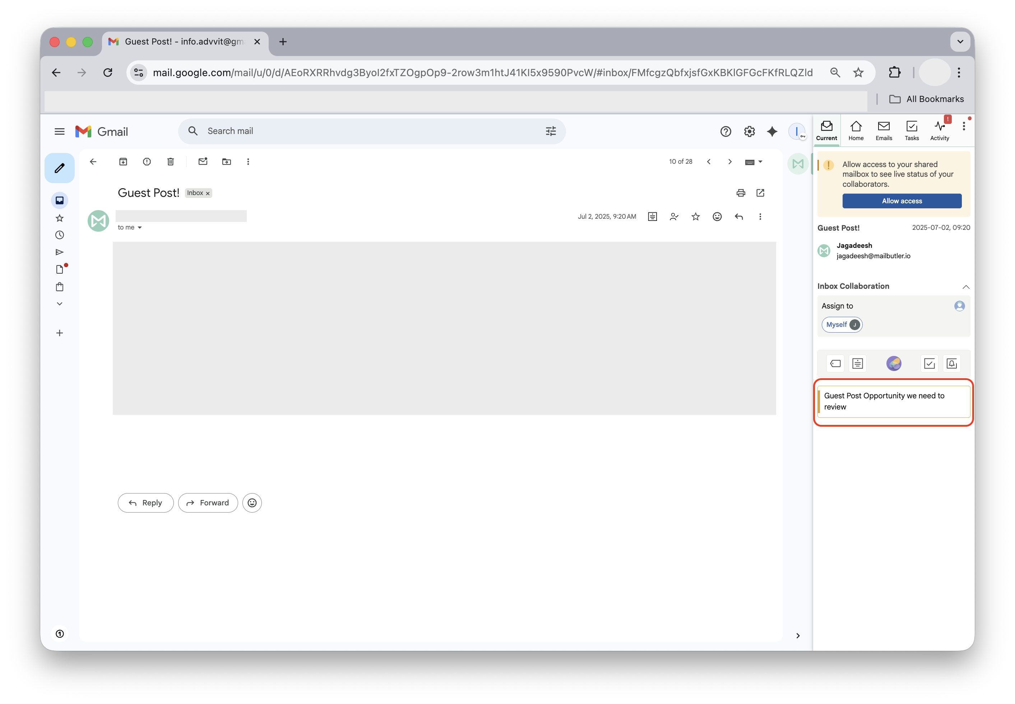Click Mailbutler notes icon in sidebar panel
The width and height of the screenshot is (1015, 704).
[858, 364]
